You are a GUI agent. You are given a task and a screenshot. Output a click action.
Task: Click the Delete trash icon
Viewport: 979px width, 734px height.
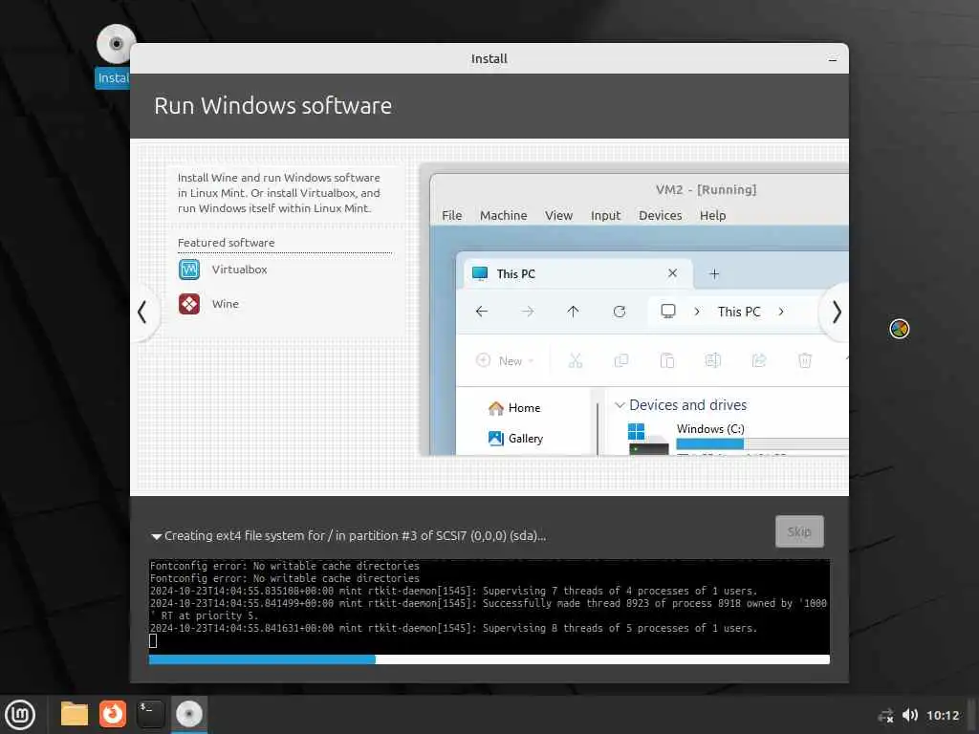[805, 360]
